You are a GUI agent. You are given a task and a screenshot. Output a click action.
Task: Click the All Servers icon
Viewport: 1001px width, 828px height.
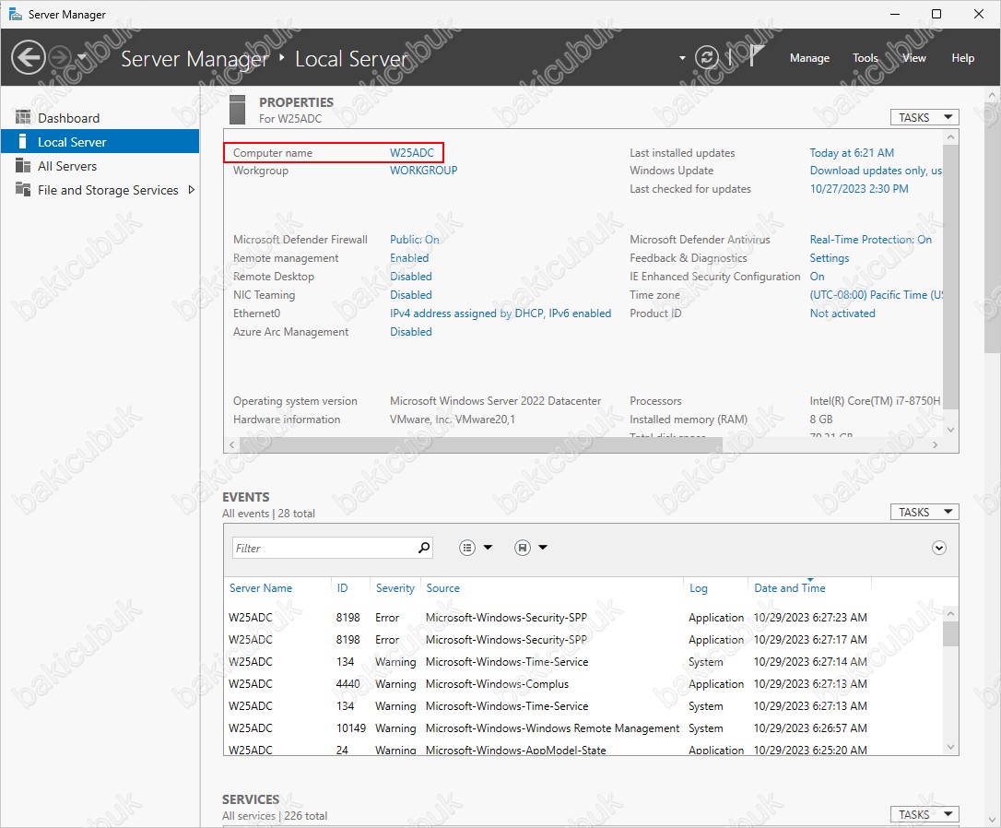coord(23,165)
